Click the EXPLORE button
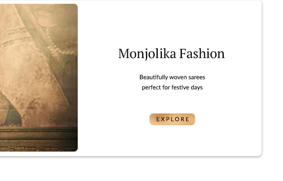 click(x=172, y=119)
